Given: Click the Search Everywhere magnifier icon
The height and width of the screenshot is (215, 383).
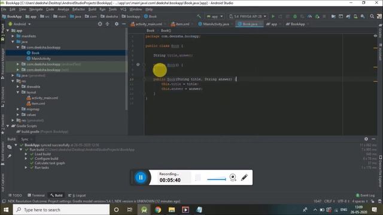Looking at the screenshot, I should coord(372,16).
